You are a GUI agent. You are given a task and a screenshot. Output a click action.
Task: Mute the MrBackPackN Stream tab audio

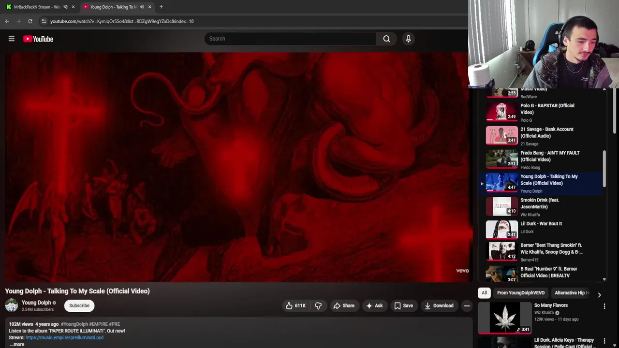tap(65, 7)
